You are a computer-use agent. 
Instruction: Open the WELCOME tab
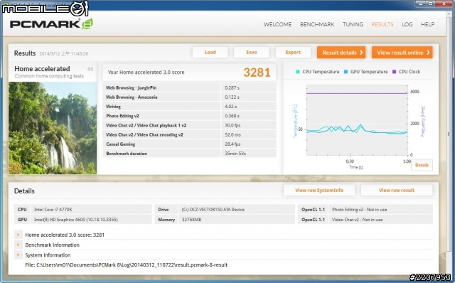tap(277, 24)
